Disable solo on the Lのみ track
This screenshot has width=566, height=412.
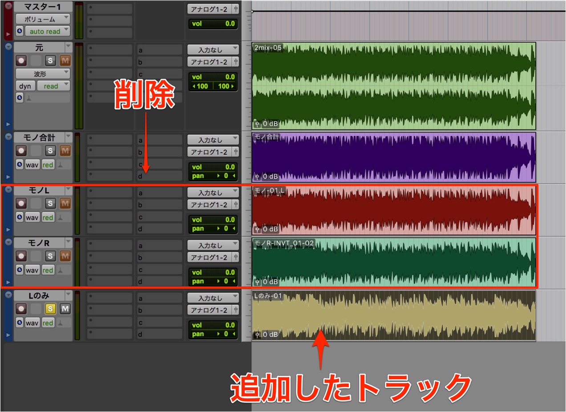point(50,308)
